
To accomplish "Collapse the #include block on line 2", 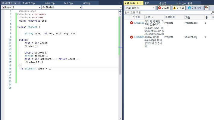I will (x=18, y=14).
